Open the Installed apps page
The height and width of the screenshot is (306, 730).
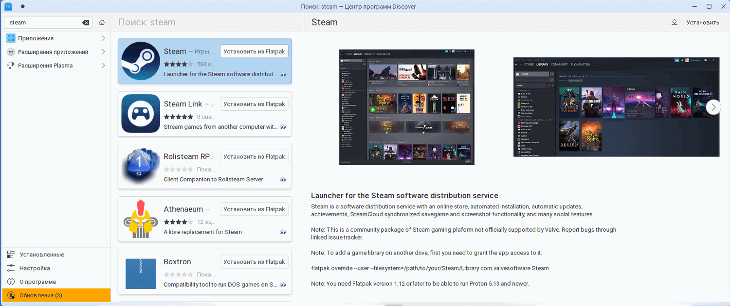(x=56, y=255)
